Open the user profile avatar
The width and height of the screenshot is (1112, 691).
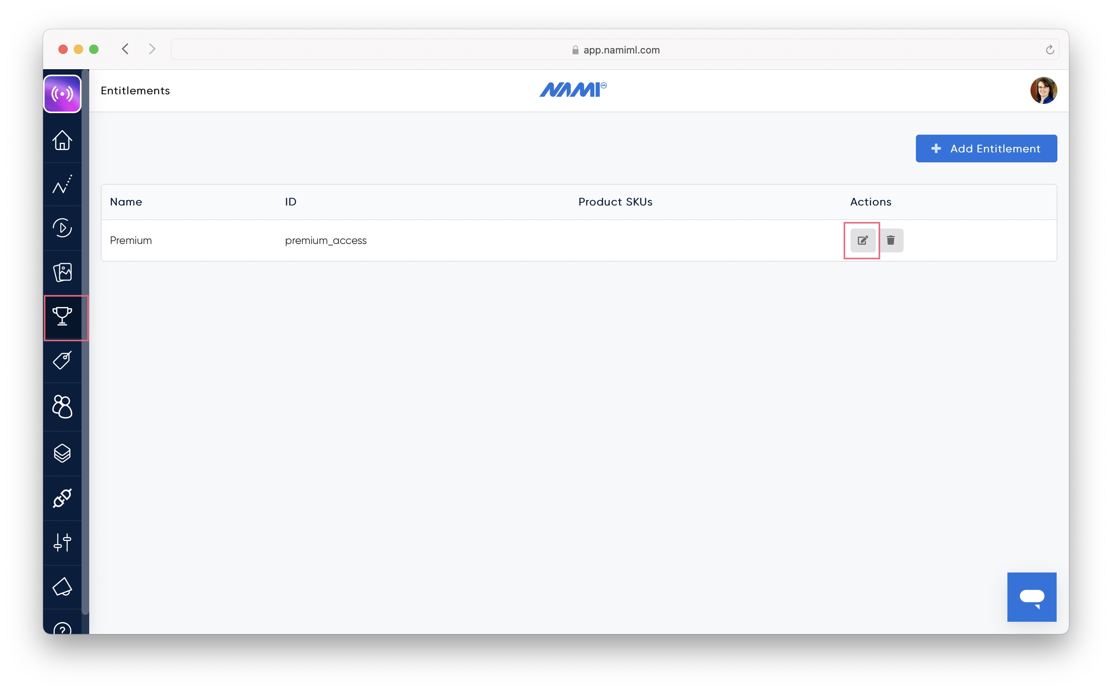(1043, 90)
